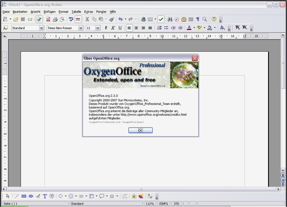
Task: Click the Save disk icon
Action: point(23,19)
